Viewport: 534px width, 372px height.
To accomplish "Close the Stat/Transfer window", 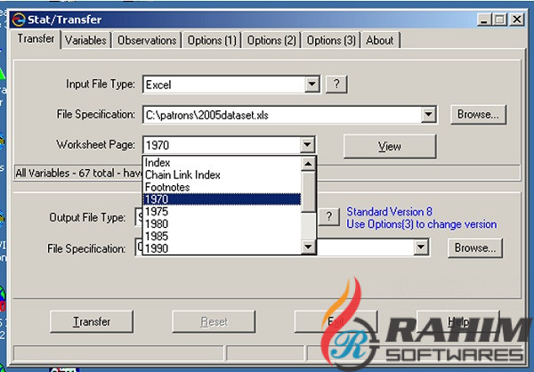I will pos(517,20).
